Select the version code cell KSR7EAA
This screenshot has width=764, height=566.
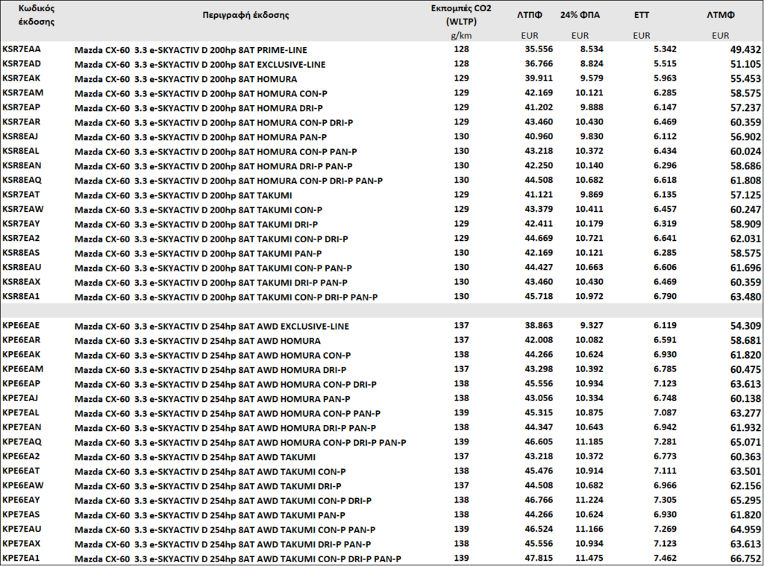click(x=22, y=49)
